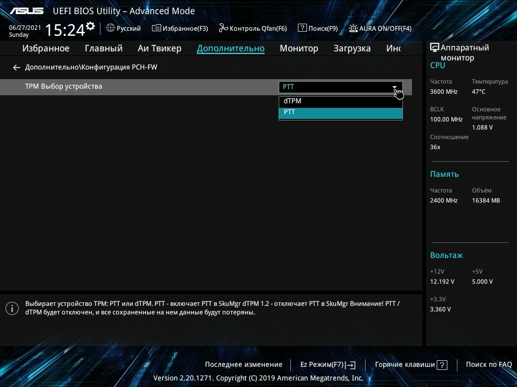The width and height of the screenshot is (517, 387).
Task: Click the memory size value 16384 MB
Action: click(x=486, y=201)
